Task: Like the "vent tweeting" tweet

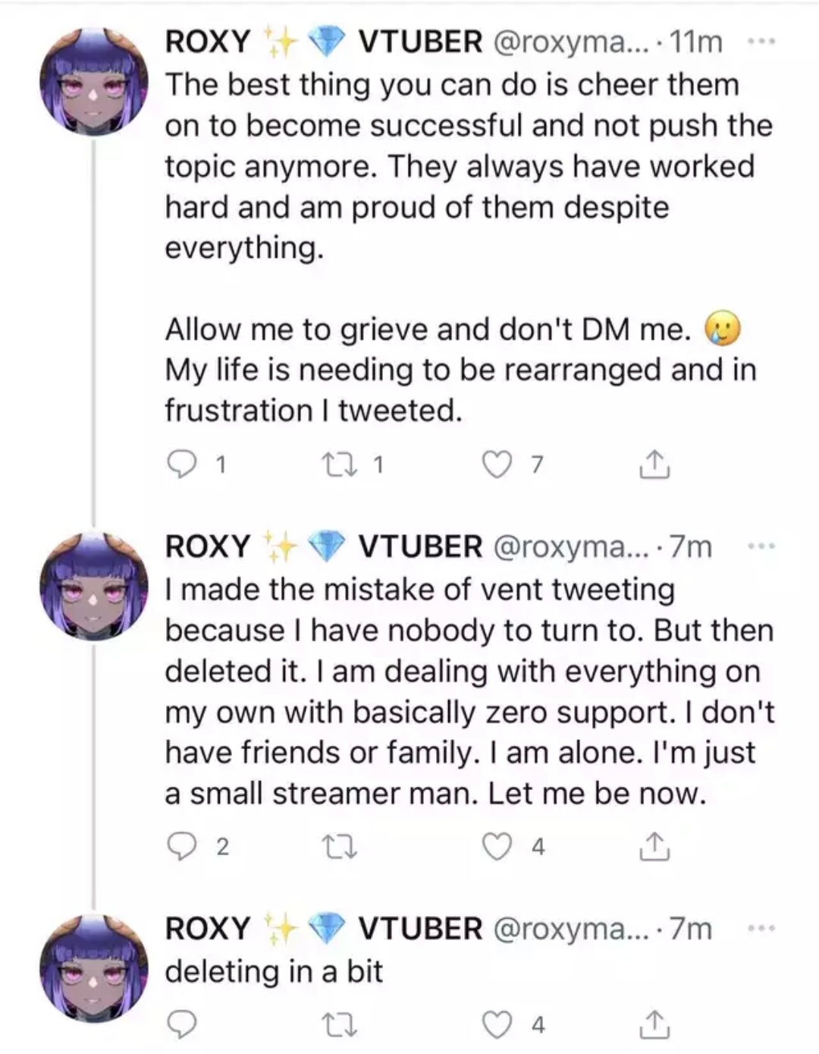Action: coord(497,846)
